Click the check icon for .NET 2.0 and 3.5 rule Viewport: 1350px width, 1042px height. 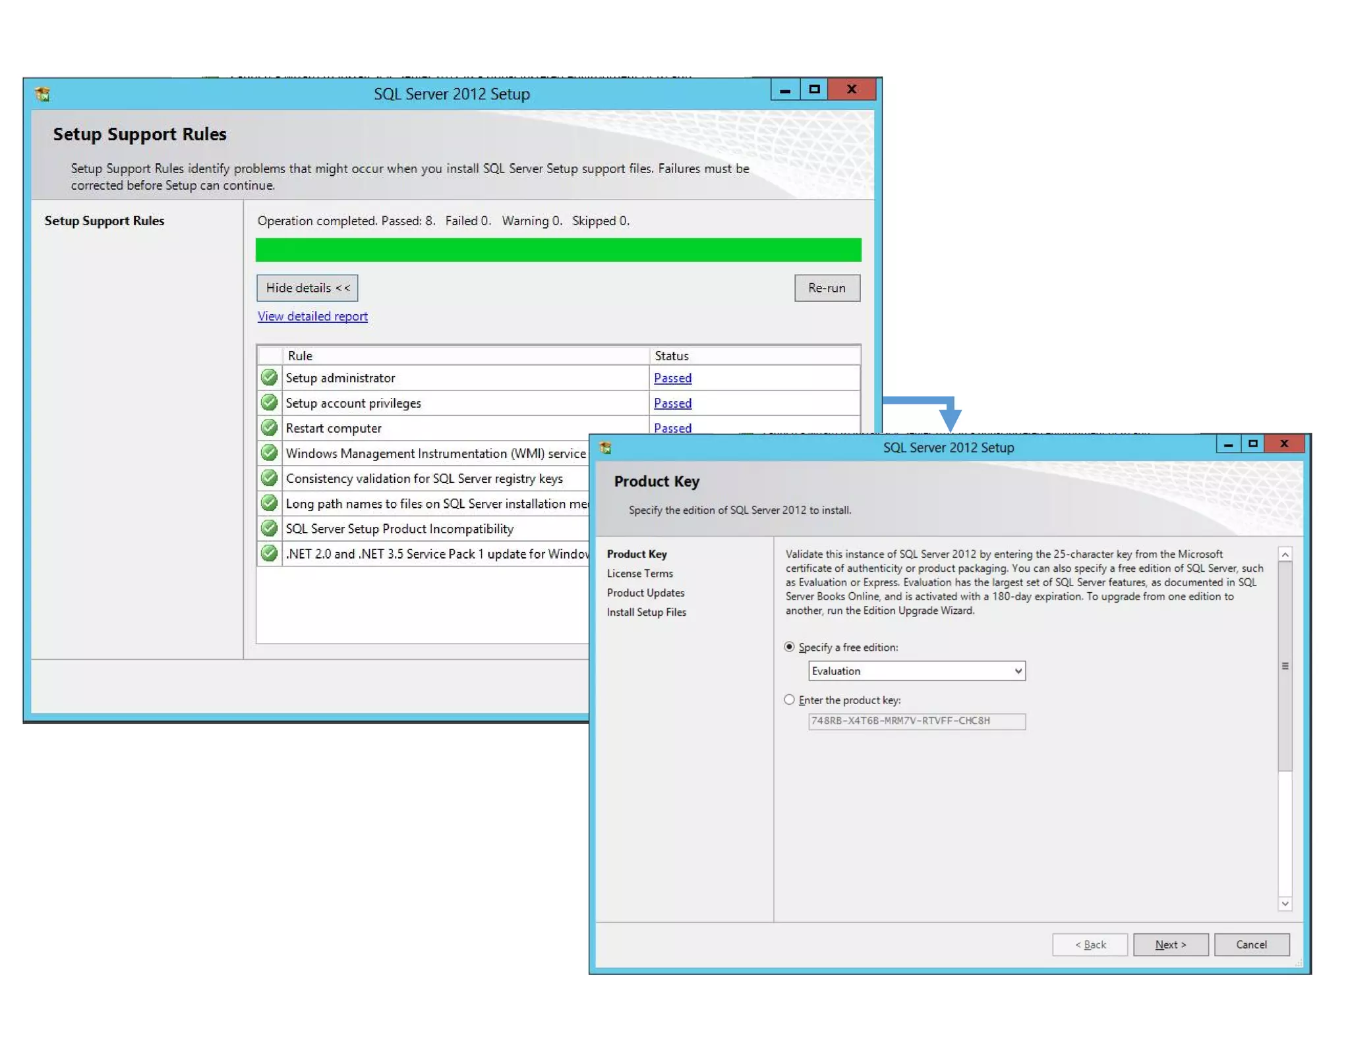click(269, 553)
